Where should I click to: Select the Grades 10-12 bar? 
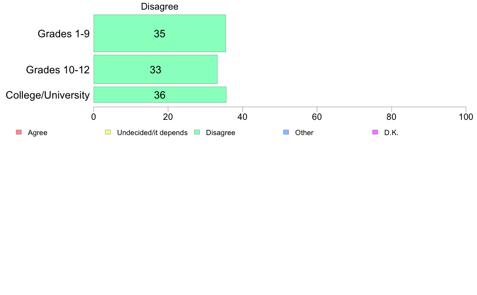[x=155, y=69]
